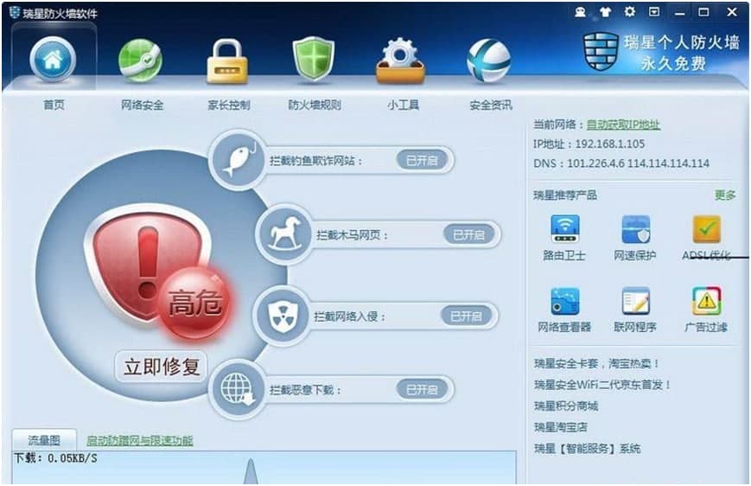
Task: Open 网络查看器 tool icon
Action: (564, 302)
